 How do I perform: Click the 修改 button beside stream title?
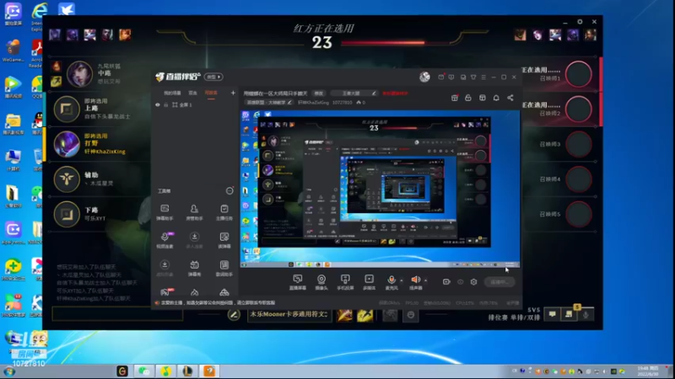click(319, 93)
